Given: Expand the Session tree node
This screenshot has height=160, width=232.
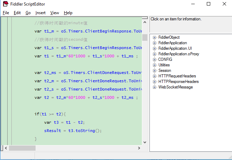Looking at the screenshot, I should (154, 70).
